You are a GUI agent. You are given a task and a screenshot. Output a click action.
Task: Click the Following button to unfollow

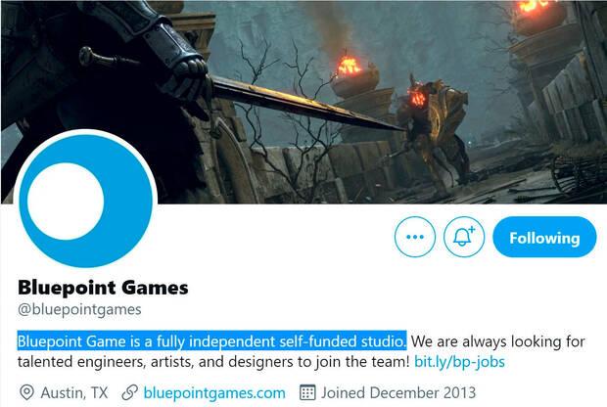click(x=544, y=237)
